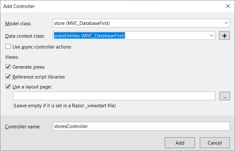Select the store (MVC_DatabaseFirst) model combo box
Viewport: 235px width, 151px height.
141,23
